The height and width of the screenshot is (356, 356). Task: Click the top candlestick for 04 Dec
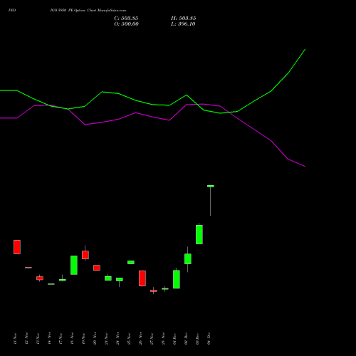click(x=211, y=186)
